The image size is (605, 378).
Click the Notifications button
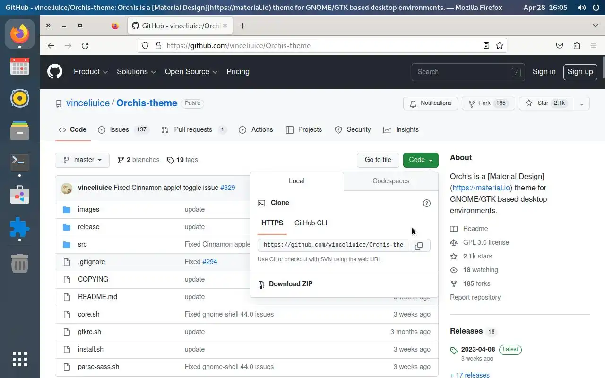pos(431,103)
